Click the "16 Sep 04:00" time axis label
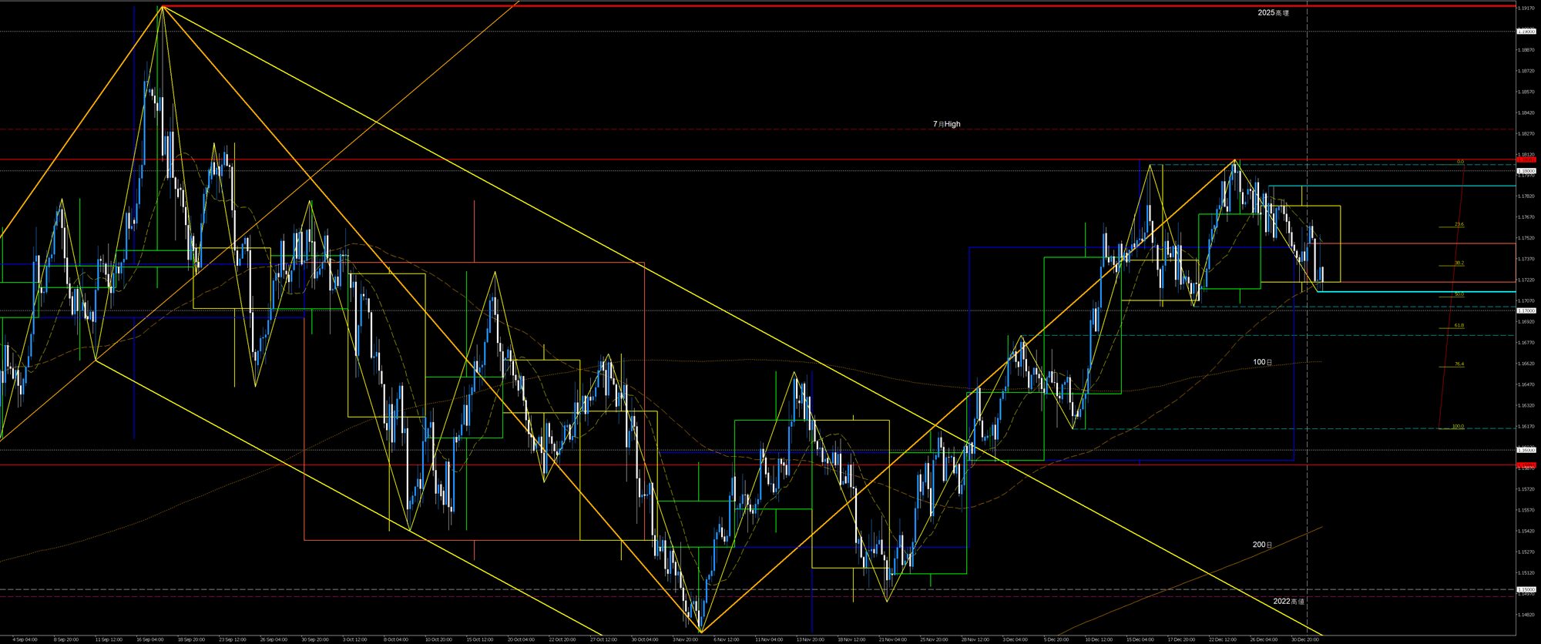Viewport: 1541px width, 644px height. pos(149,639)
